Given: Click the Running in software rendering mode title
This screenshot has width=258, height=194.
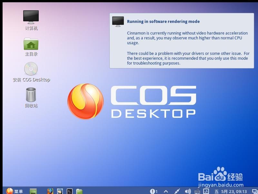Looking at the screenshot, I should click(x=163, y=21).
